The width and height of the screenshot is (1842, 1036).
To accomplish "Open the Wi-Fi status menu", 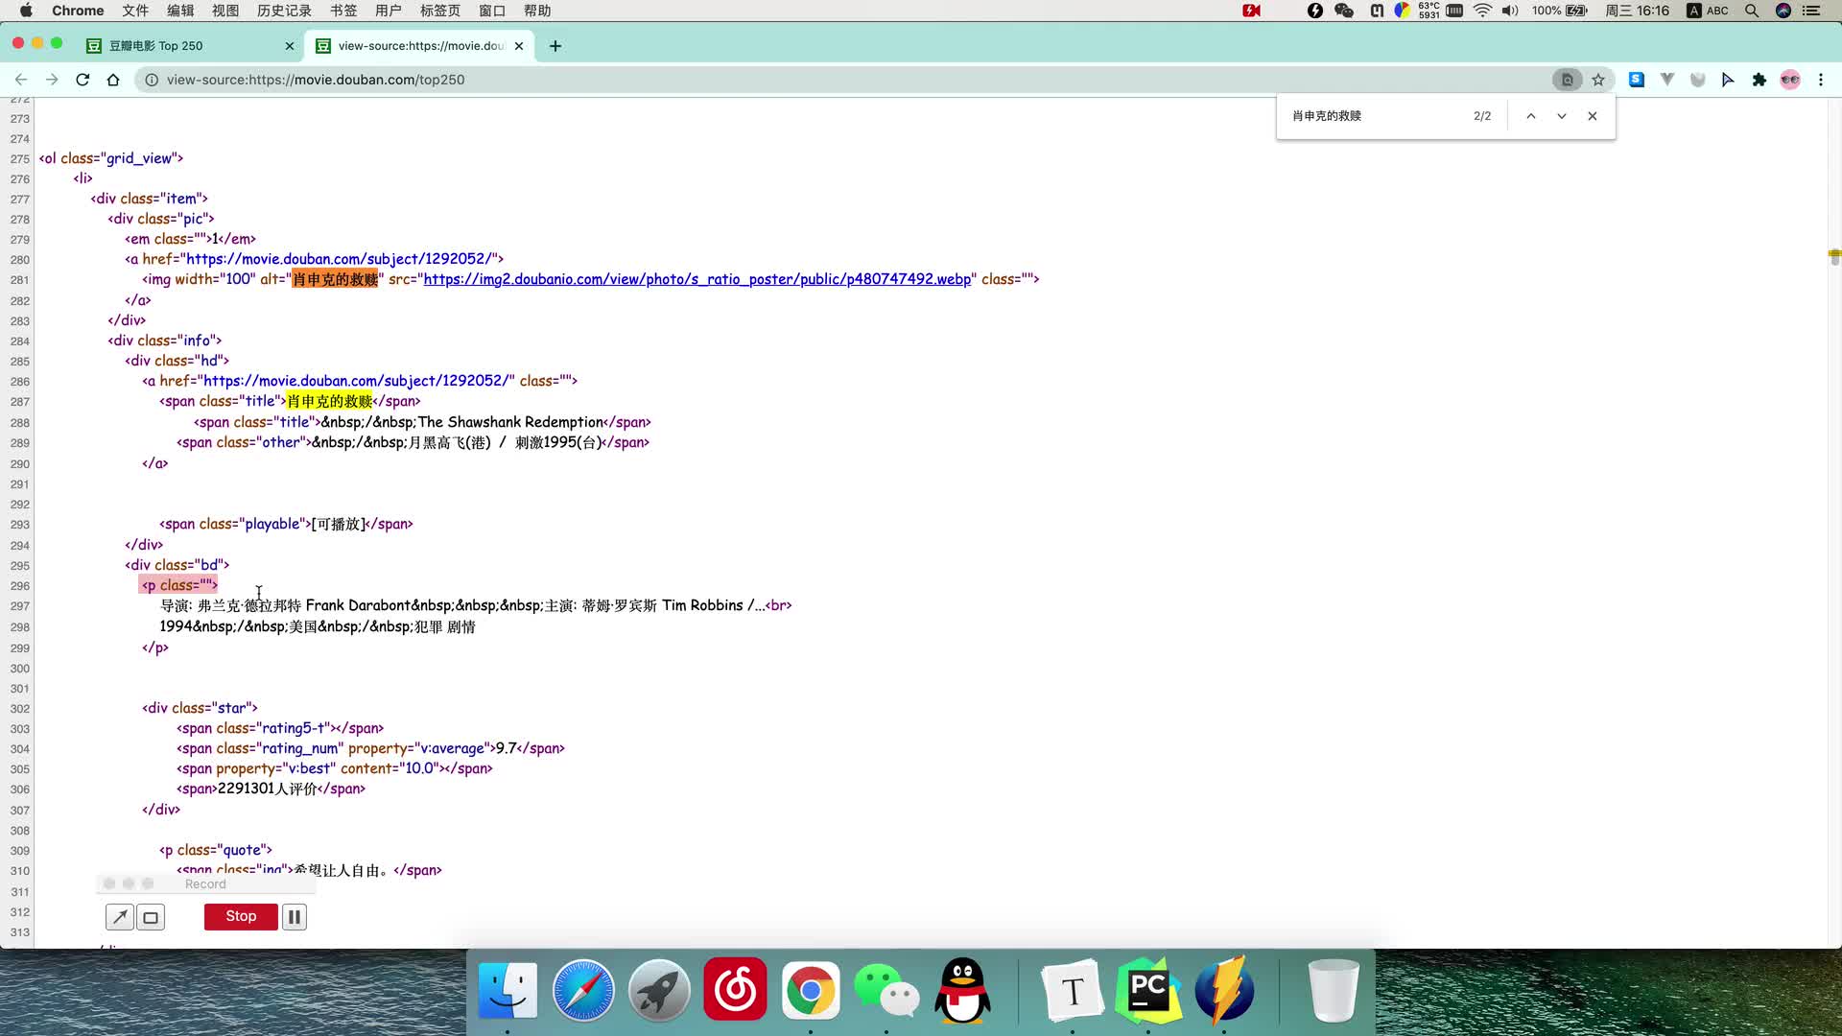I will click(x=1482, y=11).
